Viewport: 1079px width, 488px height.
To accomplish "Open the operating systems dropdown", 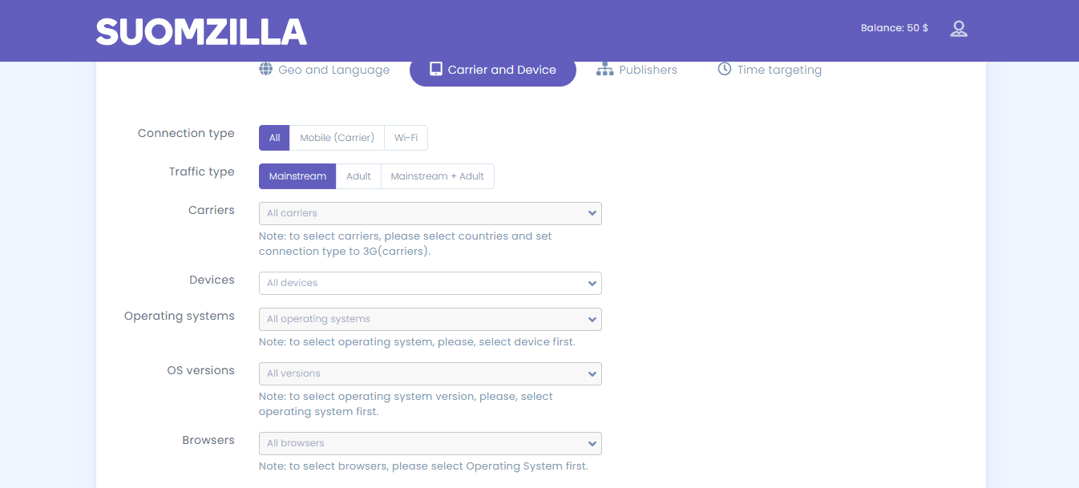I will [x=430, y=319].
